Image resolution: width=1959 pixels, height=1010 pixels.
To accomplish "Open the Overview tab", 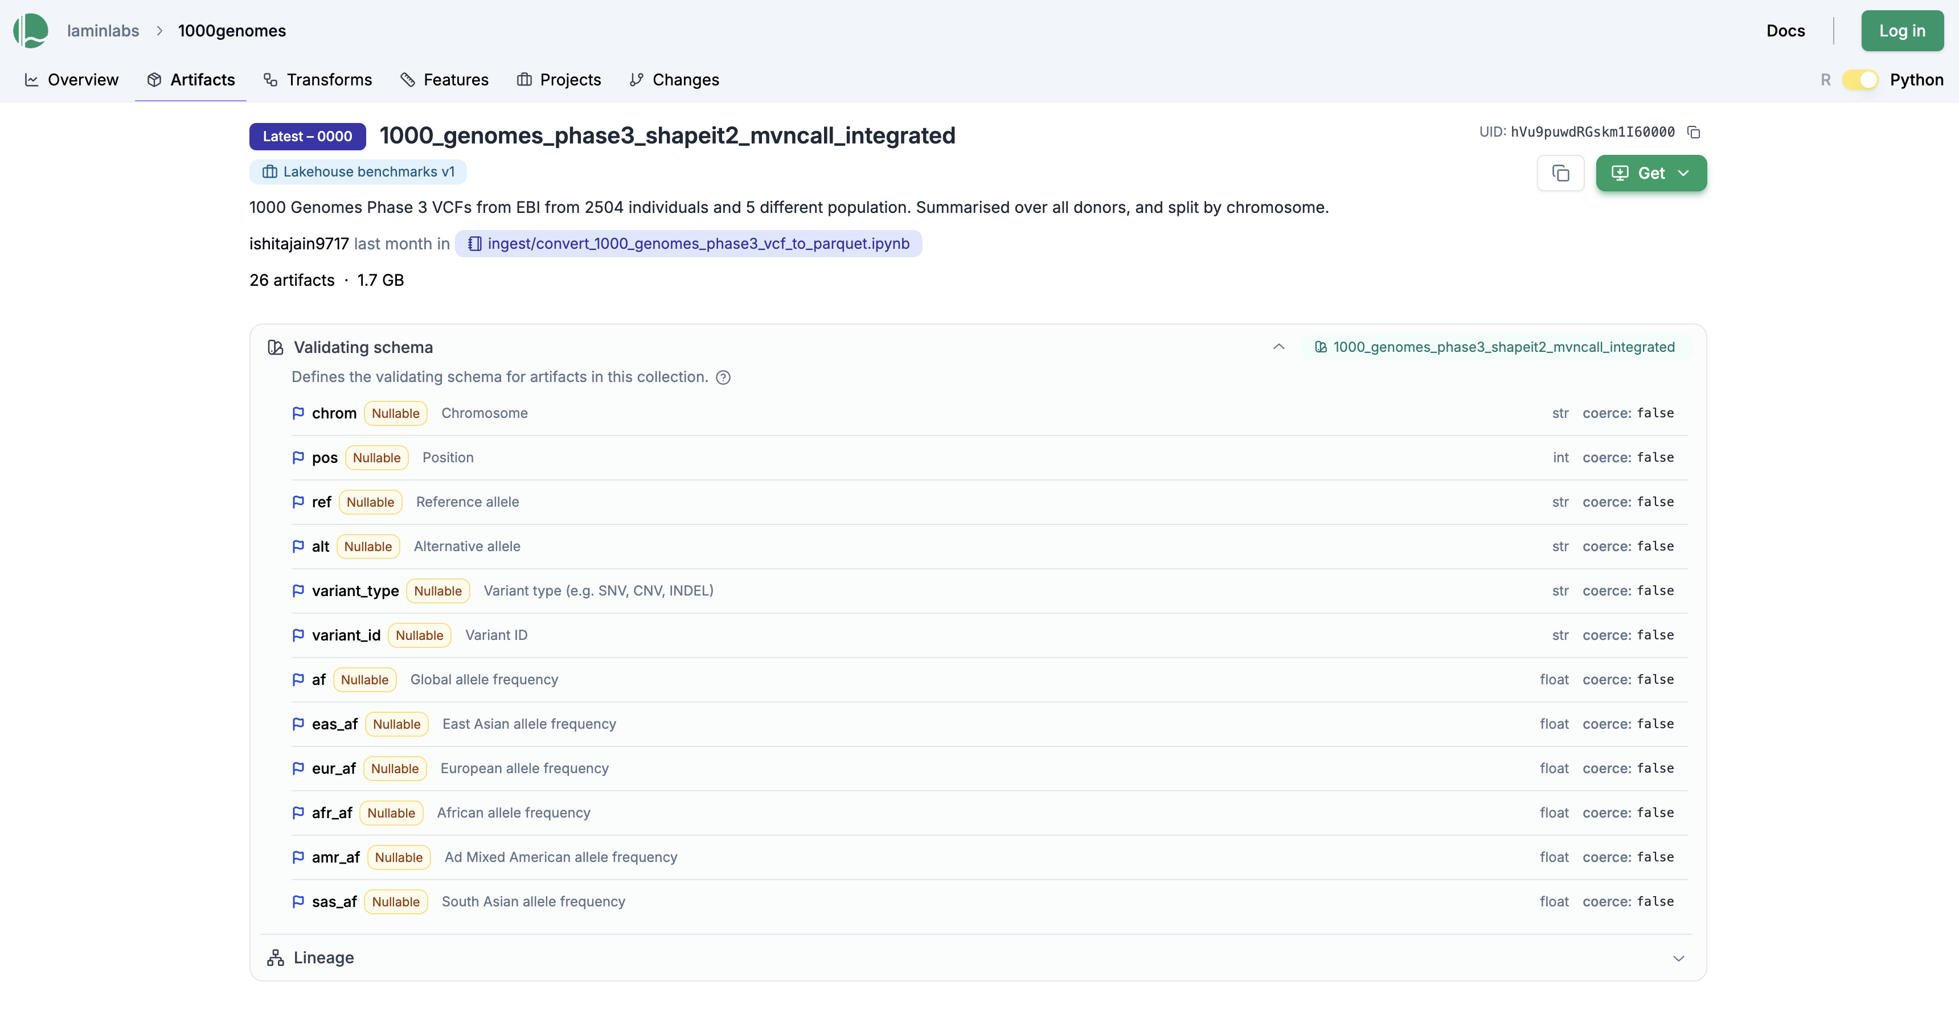I will 72,80.
